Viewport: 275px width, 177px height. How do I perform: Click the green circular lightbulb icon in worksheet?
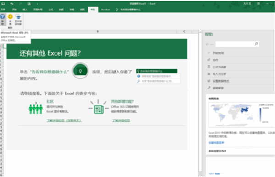coord(80,71)
